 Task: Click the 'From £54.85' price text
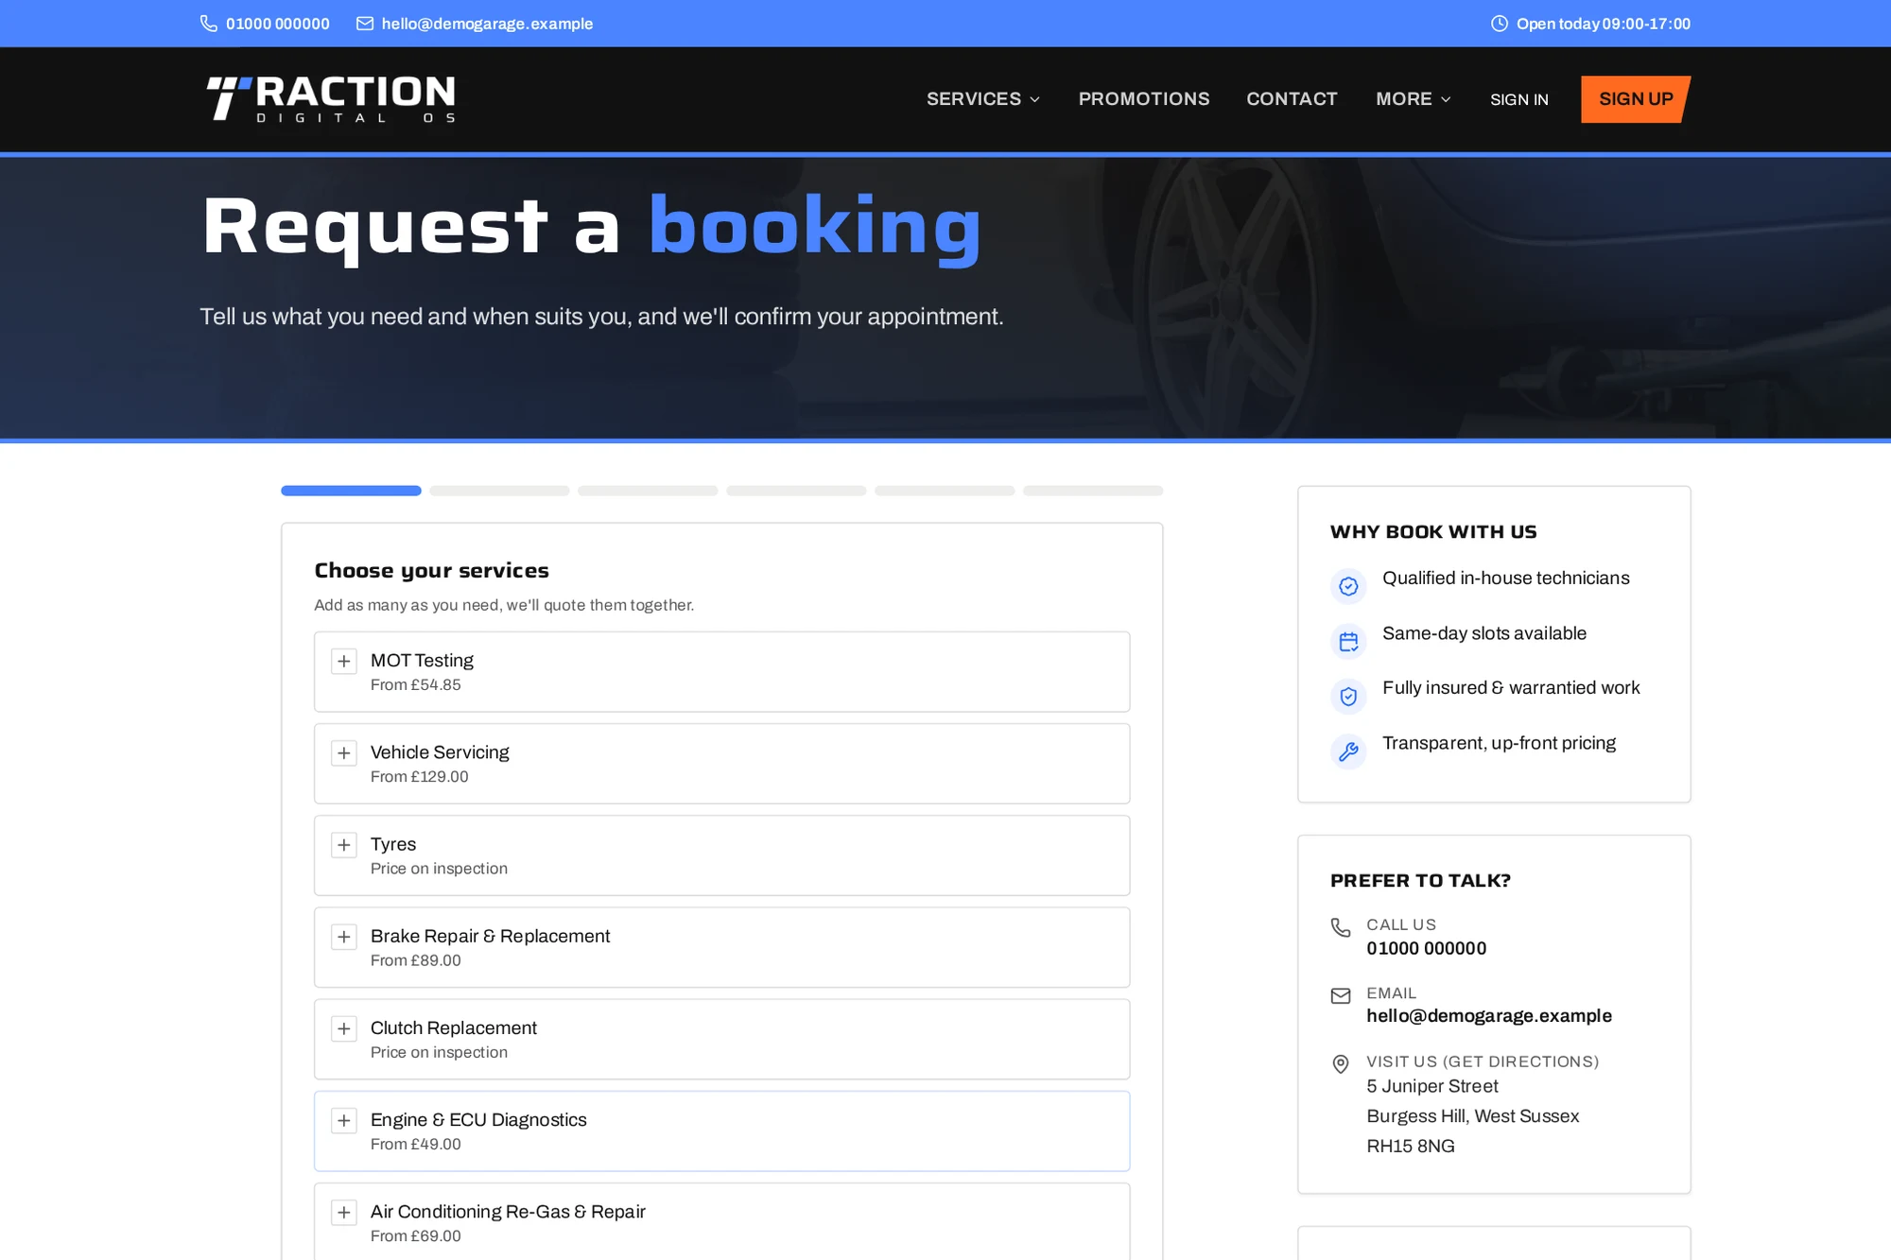(416, 684)
